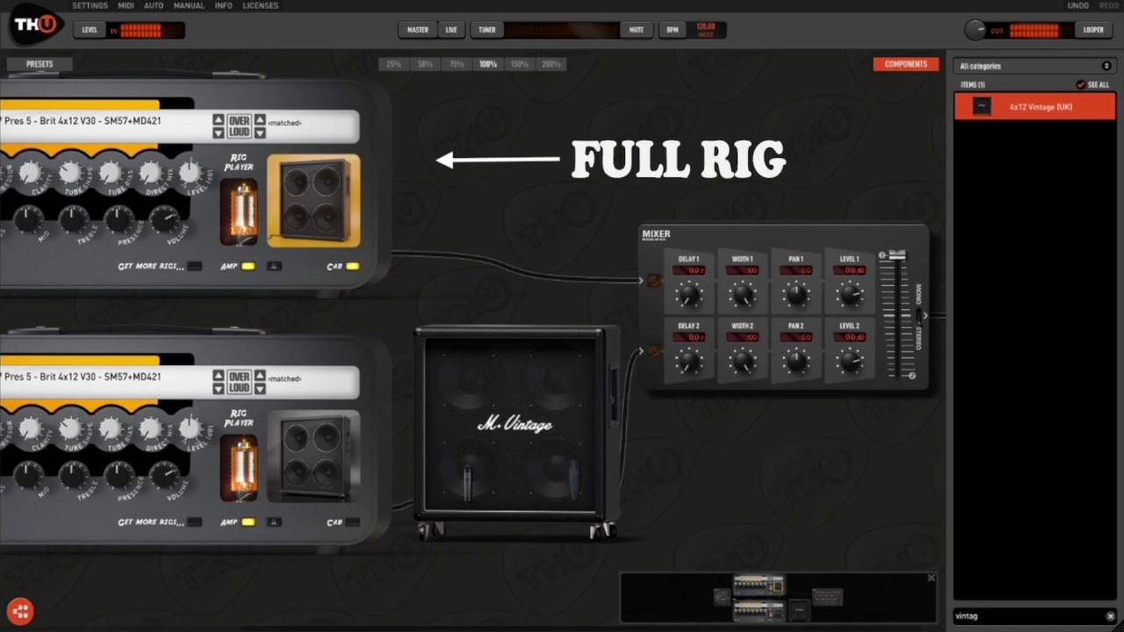1124x632 pixels.
Task: Step to previous matched cab, top rig
Action: point(260,119)
